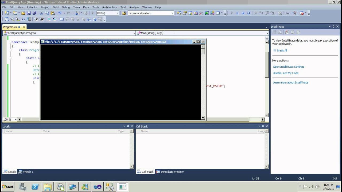This screenshot has width=342, height=192.
Task: Open the Refactor menu
Action: [x=32, y=7]
